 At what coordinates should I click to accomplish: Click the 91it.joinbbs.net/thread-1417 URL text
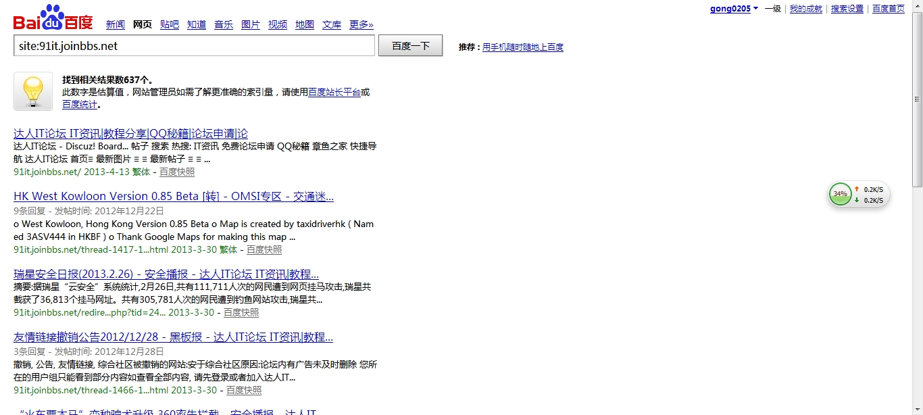[91, 250]
